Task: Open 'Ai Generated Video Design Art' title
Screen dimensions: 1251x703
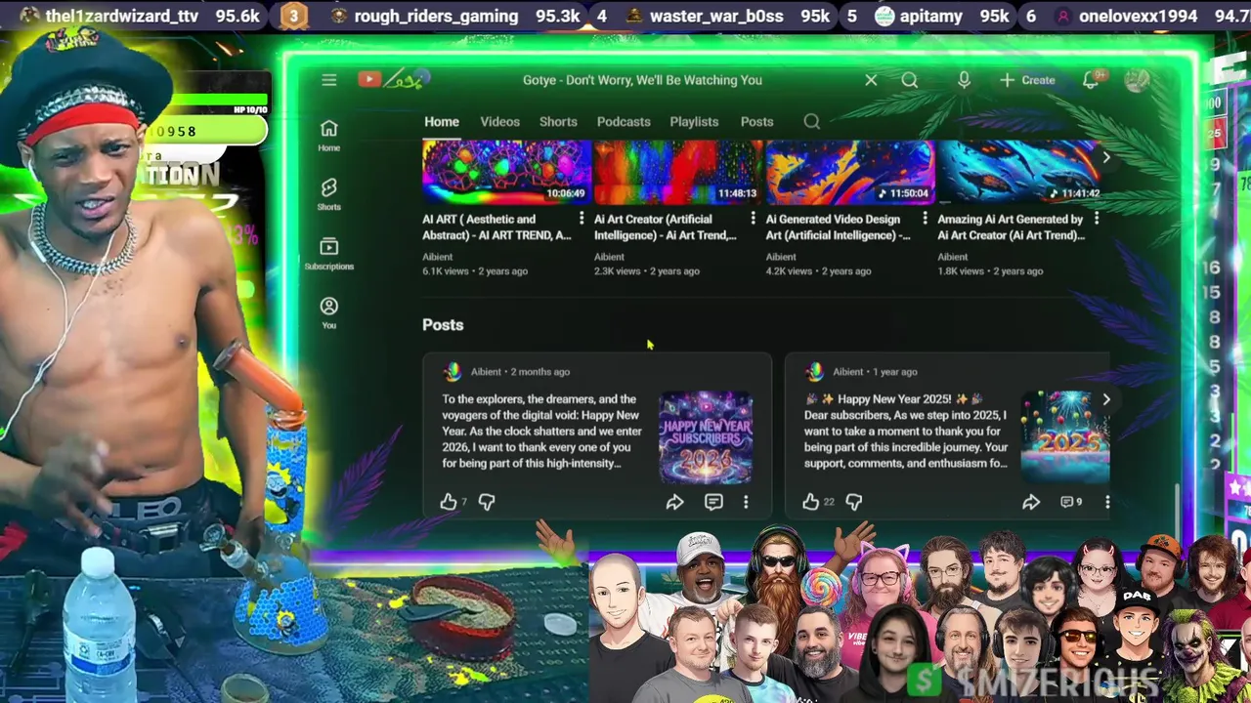Action: [838, 227]
